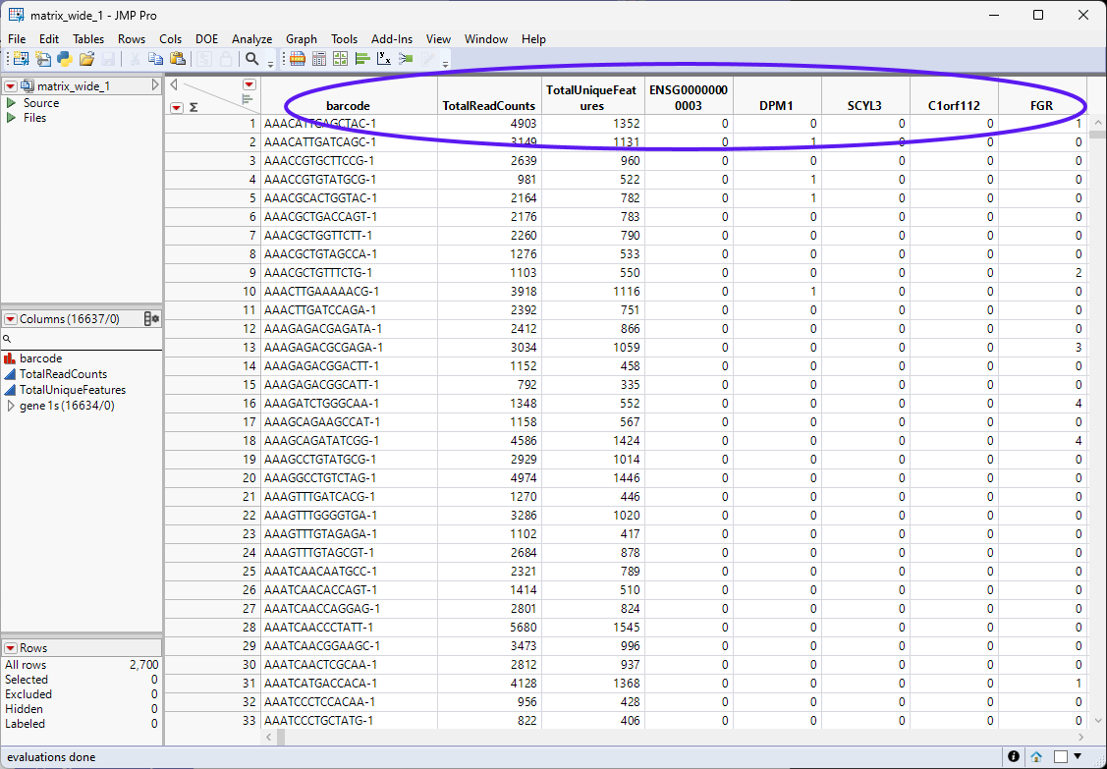Click the JMP Home Window icon
The height and width of the screenshot is (769, 1107).
(1036, 756)
